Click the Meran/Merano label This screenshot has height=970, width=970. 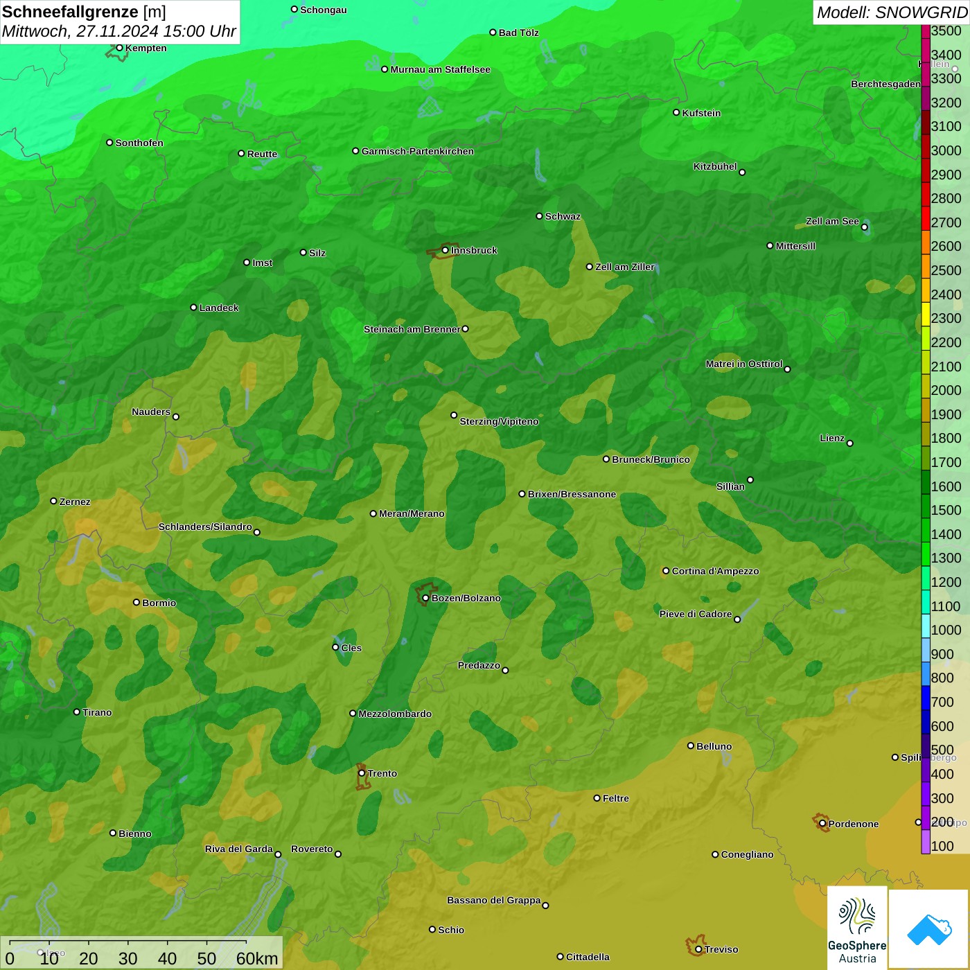412,513
